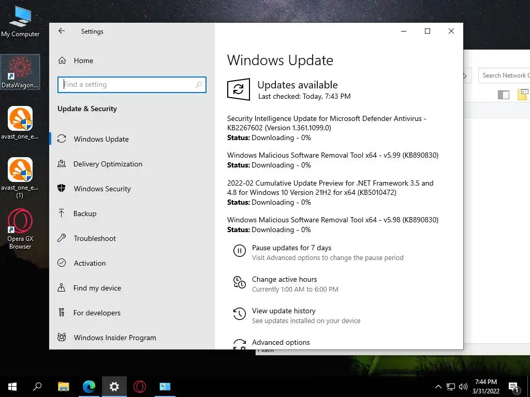Click the Backup upward arrow icon
The image size is (530, 397).
click(62, 213)
